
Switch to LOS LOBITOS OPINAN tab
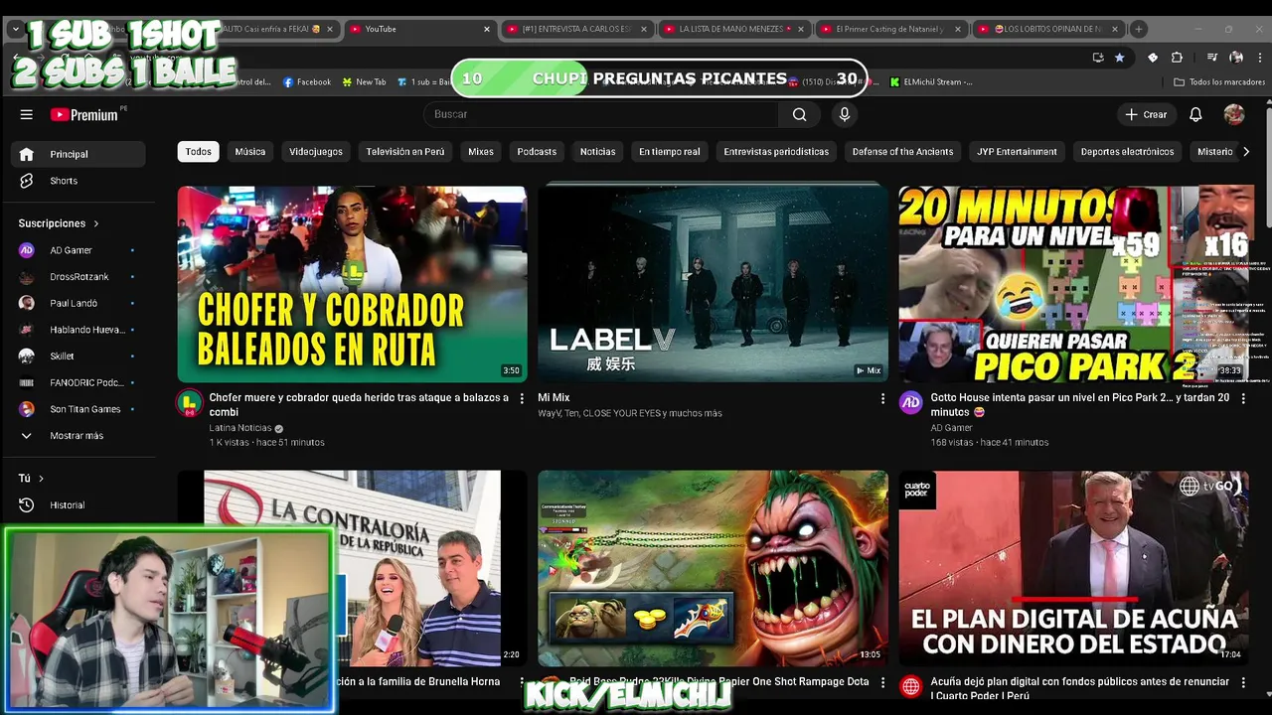[1051, 29]
